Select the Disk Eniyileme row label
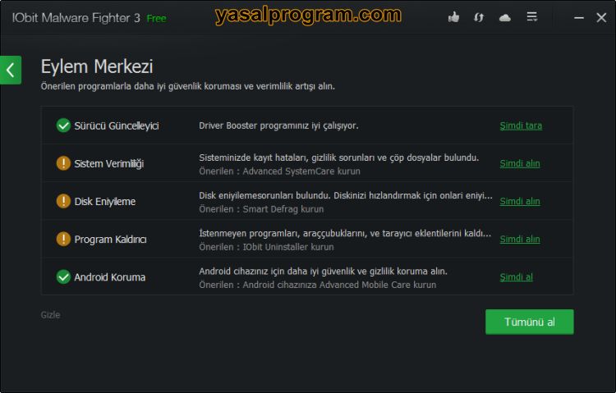This screenshot has width=616, height=393. [105, 201]
